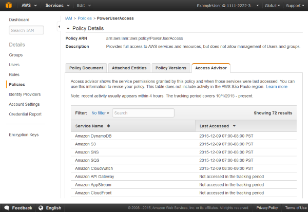This screenshot has width=308, height=212.
Task: Focus the Search IAM field
Action: tap(26, 30)
